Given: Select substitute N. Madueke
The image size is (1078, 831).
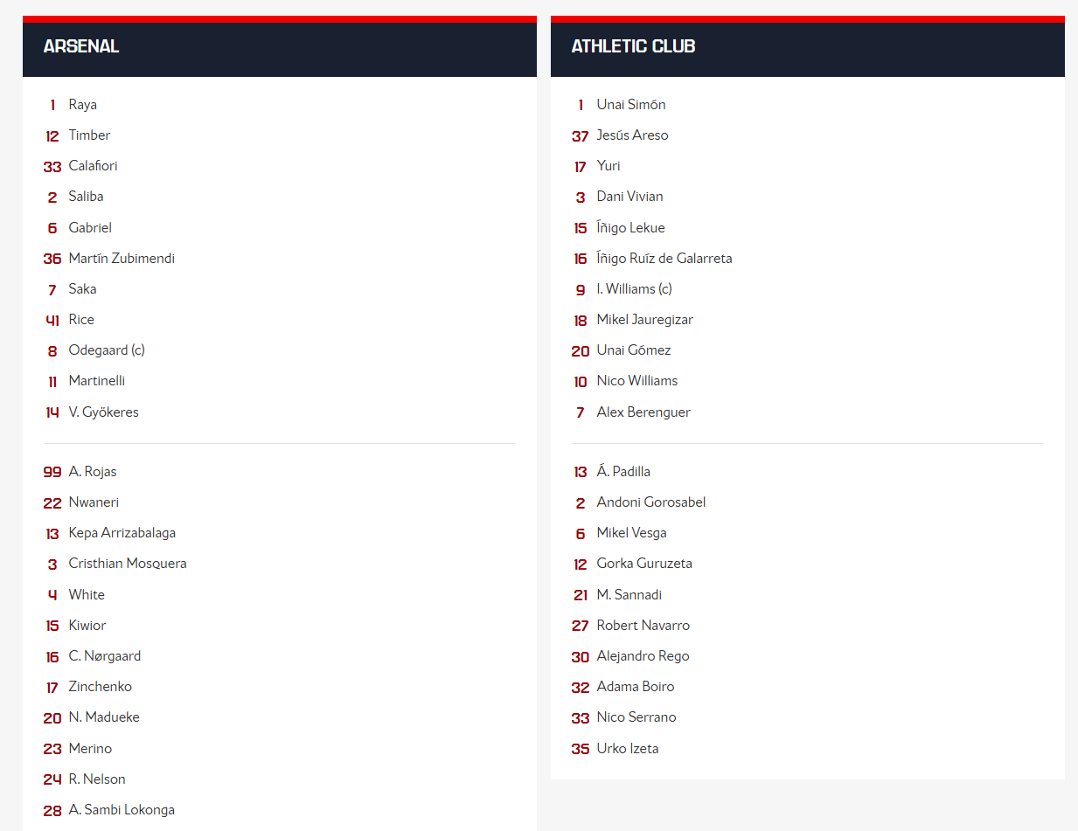Looking at the screenshot, I should click(104, 717).
